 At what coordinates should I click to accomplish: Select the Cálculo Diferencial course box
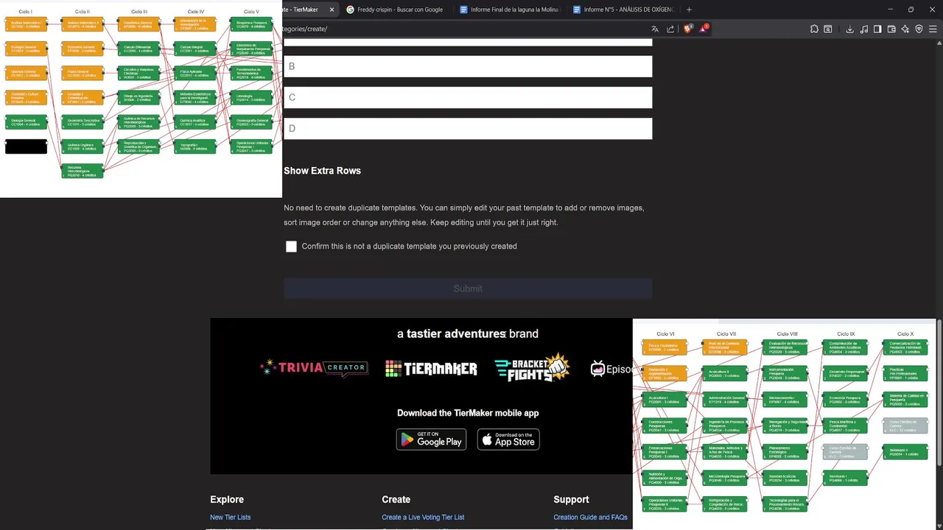pyautogui.click(x=139, y=49)
